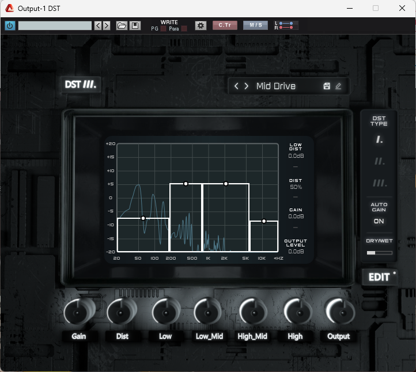Click the High label button
416x372 pixels.
(295, 336)
